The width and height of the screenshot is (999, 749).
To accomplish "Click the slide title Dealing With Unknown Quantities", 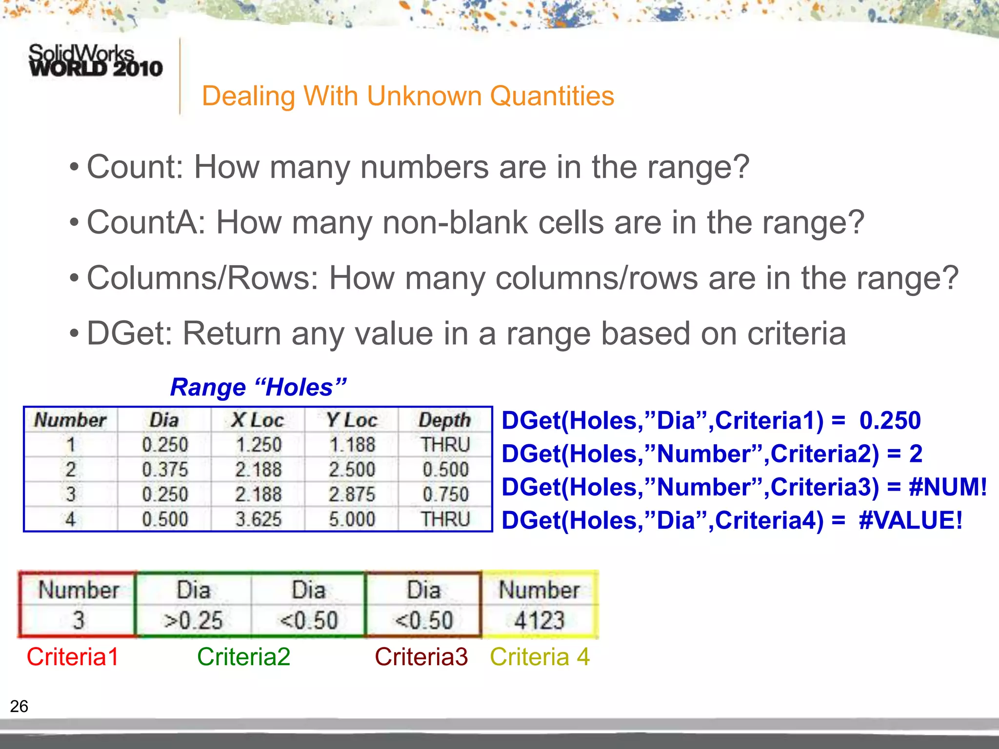I will click(408, 96).
